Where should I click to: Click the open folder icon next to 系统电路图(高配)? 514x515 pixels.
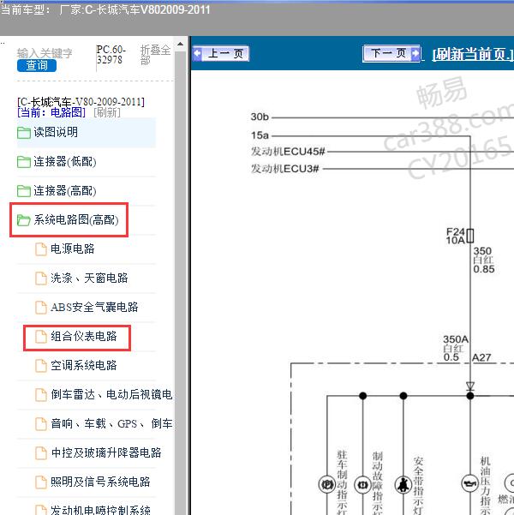pos(24,220)
